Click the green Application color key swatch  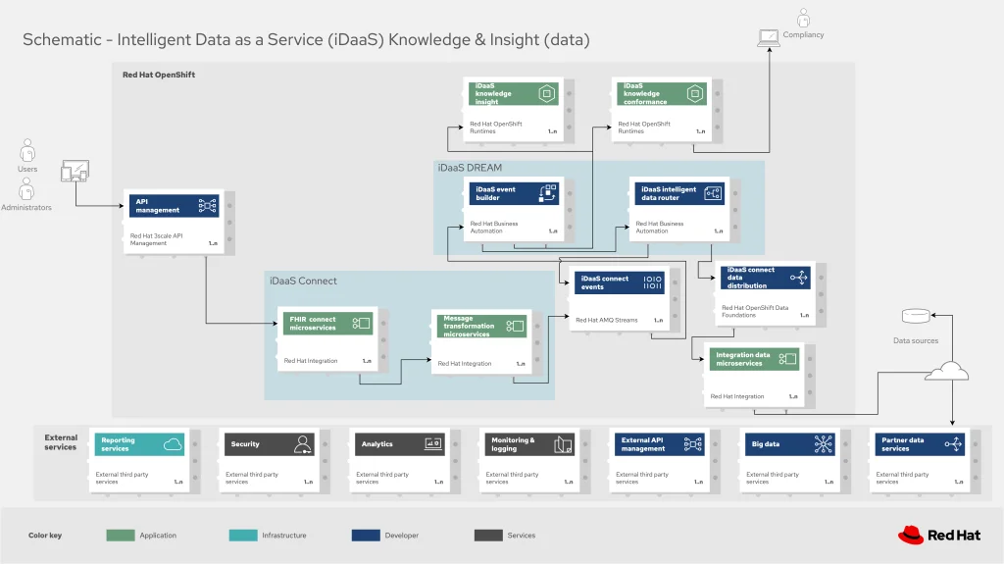120,535
